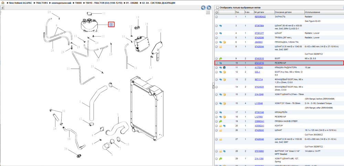344x166 pixels.
Task: Click the box icon in row 9671714
Action: point(224,80)
